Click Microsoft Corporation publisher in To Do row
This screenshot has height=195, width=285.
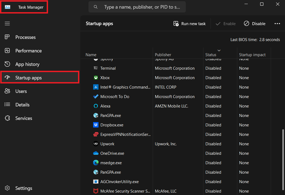click(x=175, y=97)
